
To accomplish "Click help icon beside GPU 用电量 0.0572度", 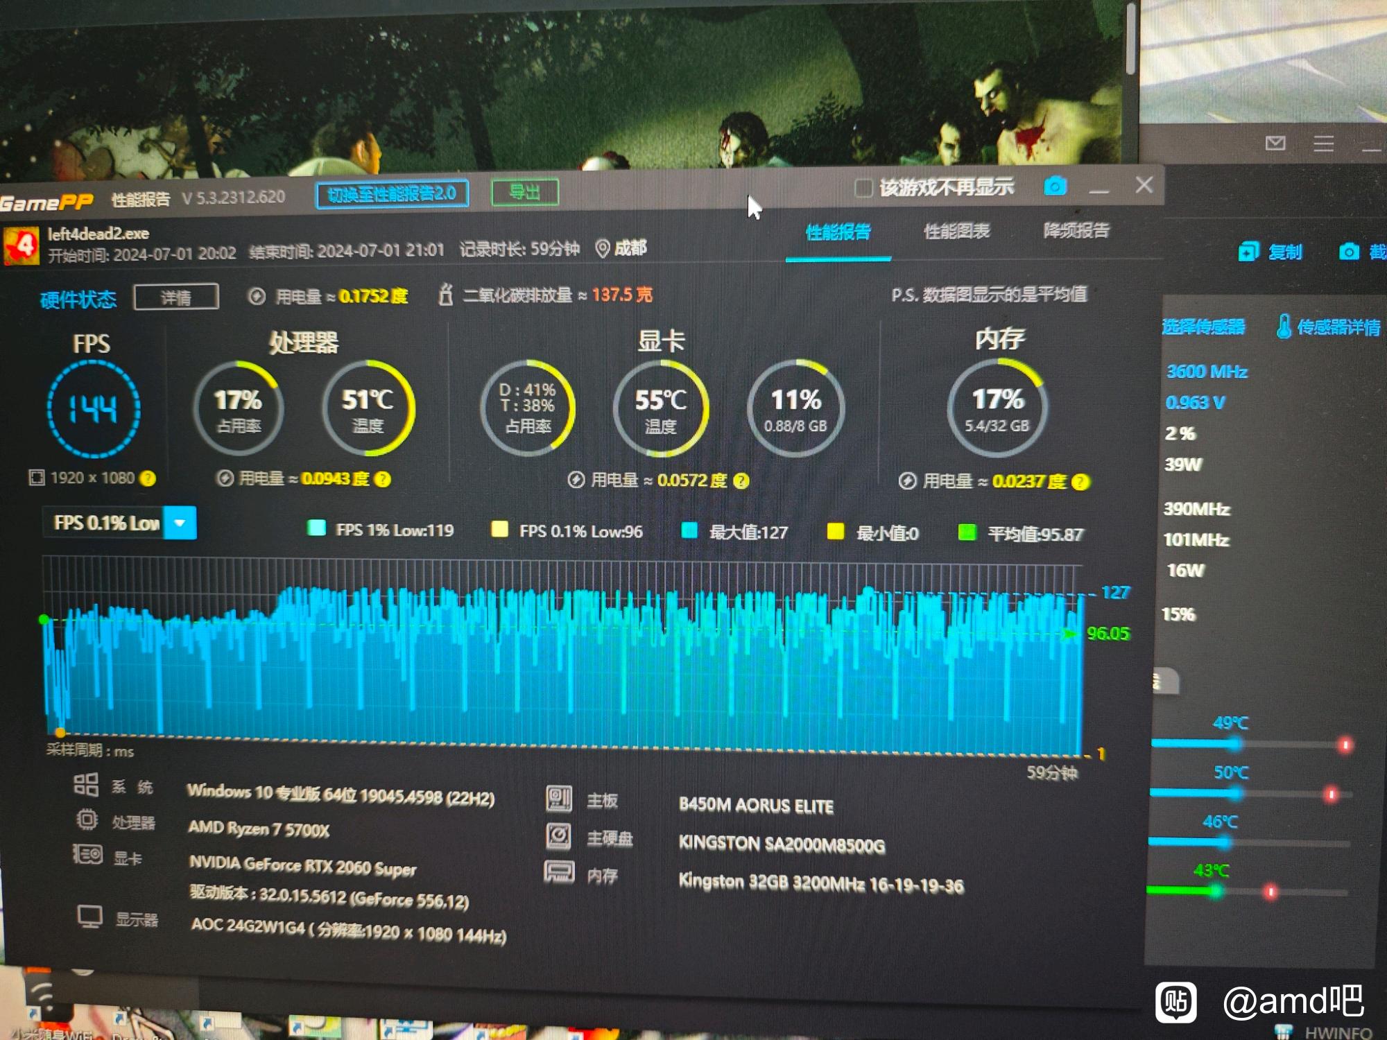I will (741, 480).
